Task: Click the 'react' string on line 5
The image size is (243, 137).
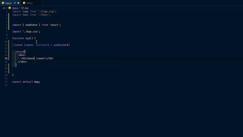Action: (54, 25)
